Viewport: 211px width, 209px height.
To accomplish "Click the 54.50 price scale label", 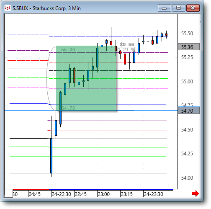I will click(x=187, y=130).
